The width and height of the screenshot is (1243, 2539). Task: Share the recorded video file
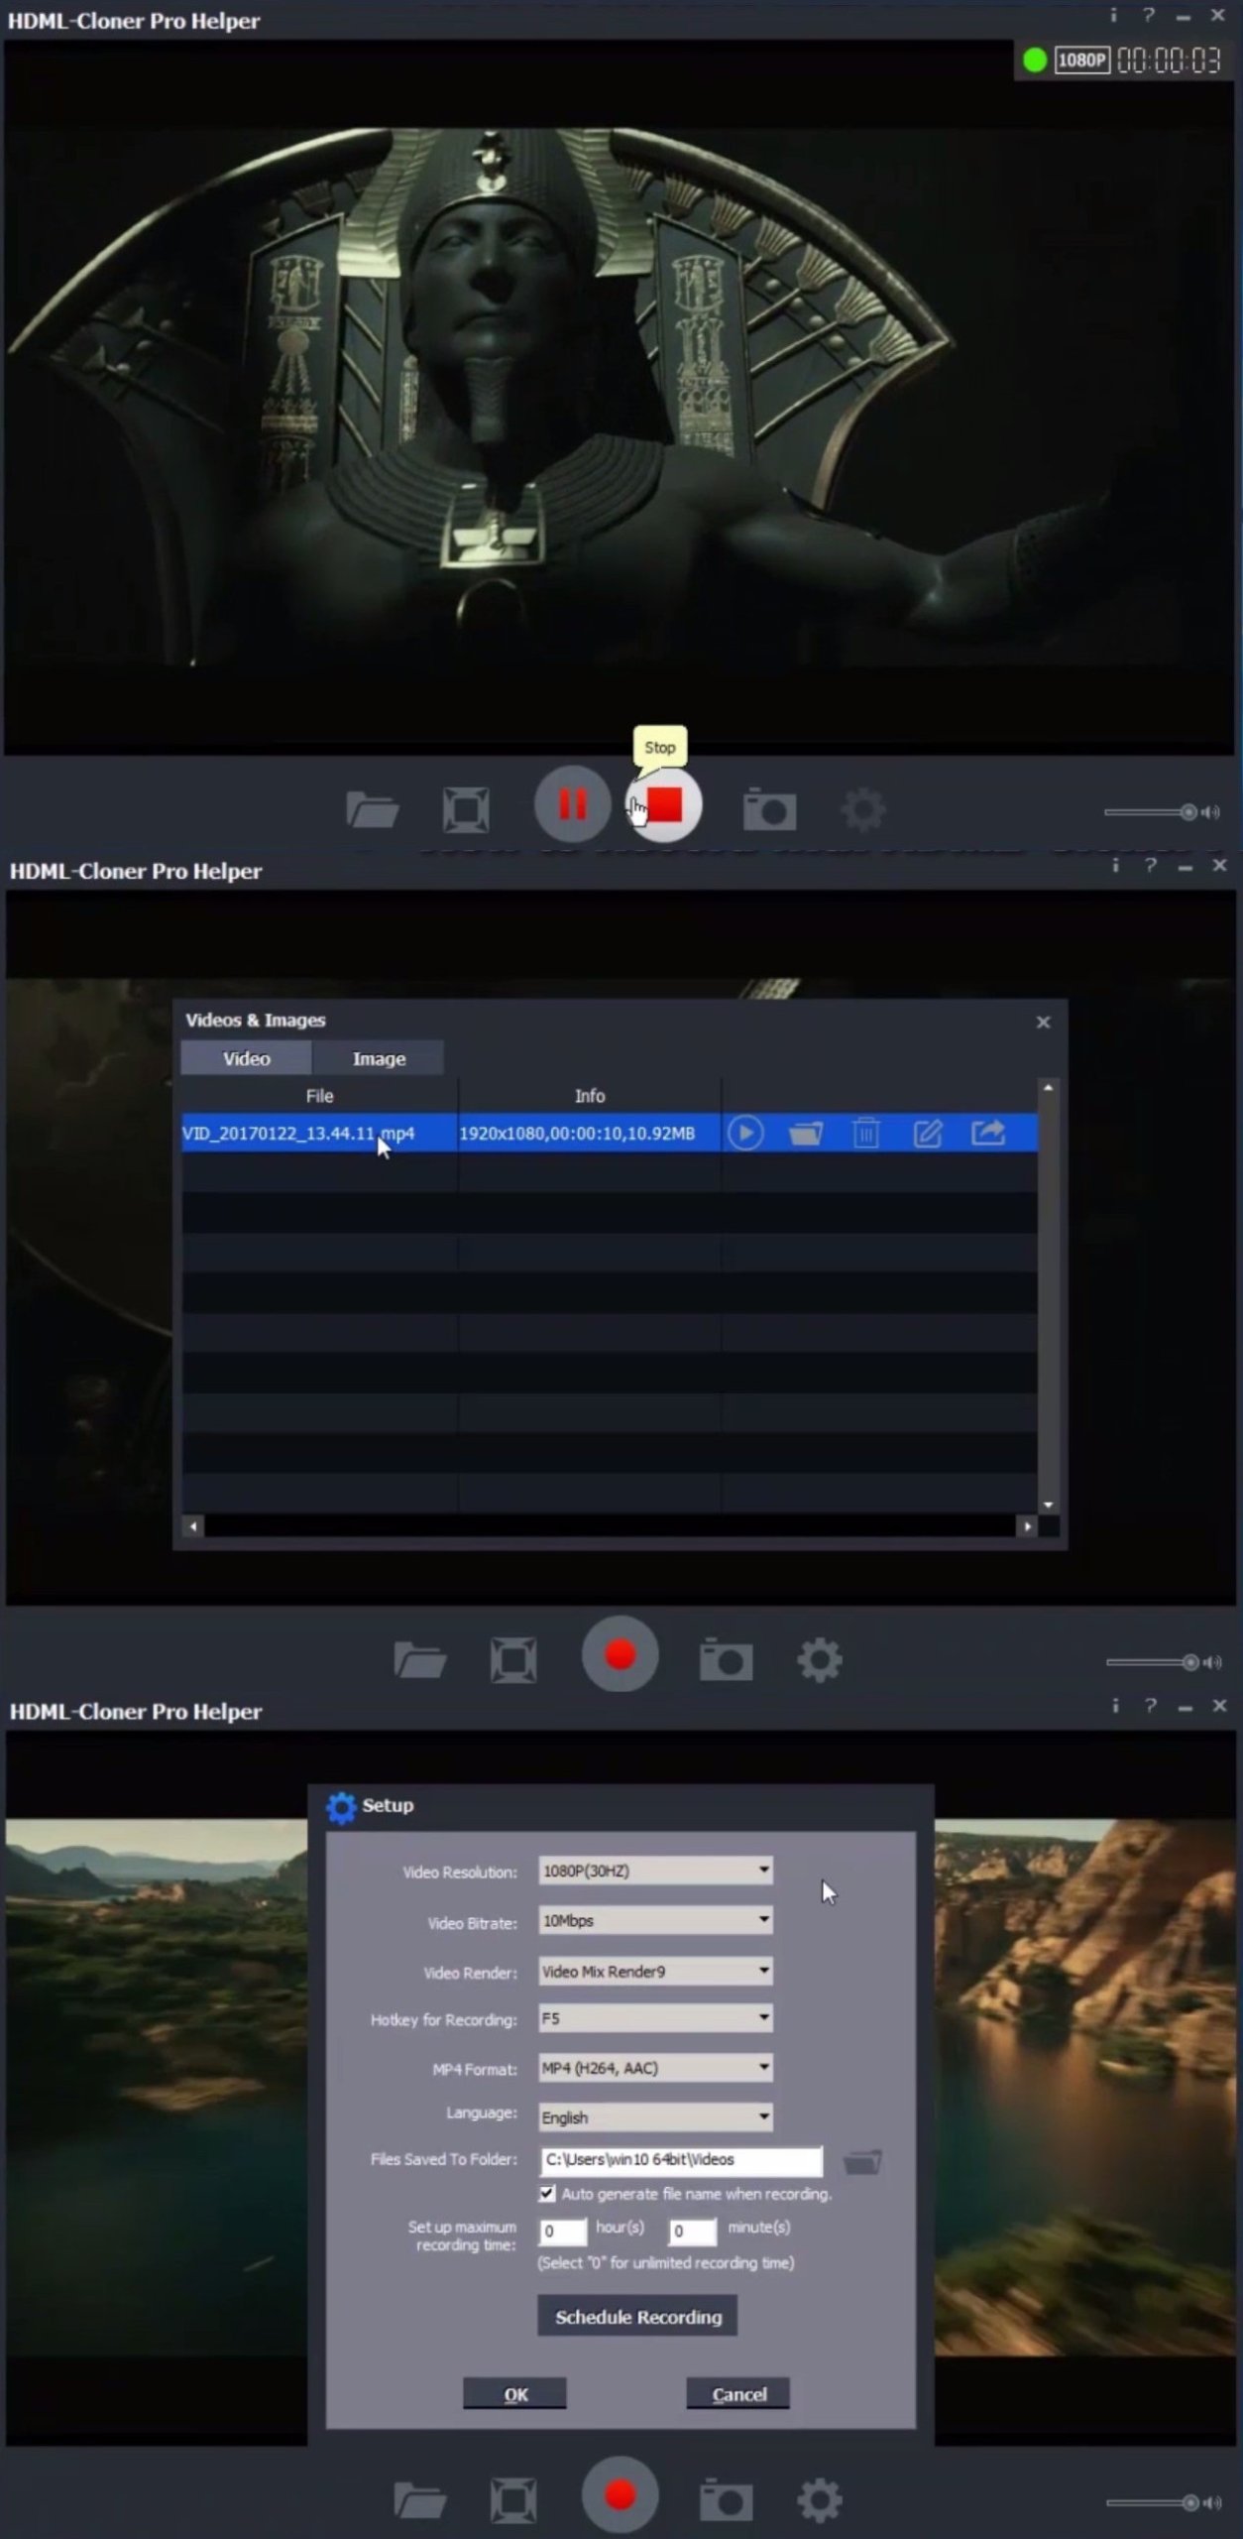coord(988,1133)
